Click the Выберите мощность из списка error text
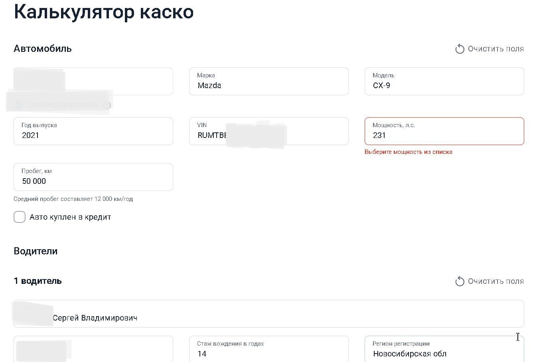The width and height of the screenshot is (535, 362). click(408, 152)
